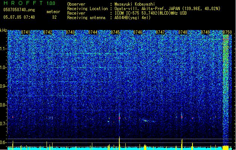Viewport: 236px width, 150px height.
Task: Click the kHz axis unit label
Action: 3,30
